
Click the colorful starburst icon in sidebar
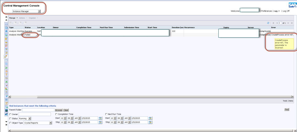tap(6, 78)
